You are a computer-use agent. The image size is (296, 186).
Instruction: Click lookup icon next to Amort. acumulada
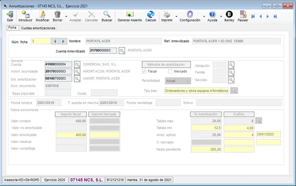pos(77,71)
